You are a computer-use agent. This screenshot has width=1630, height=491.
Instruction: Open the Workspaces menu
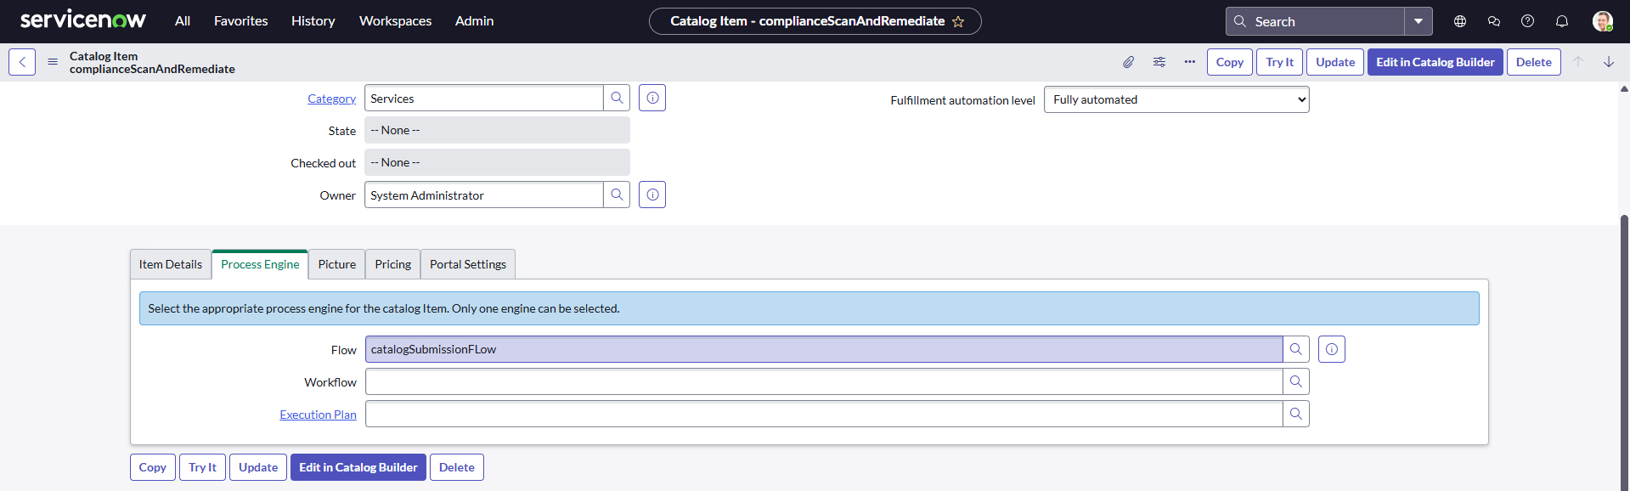(395, 21)
